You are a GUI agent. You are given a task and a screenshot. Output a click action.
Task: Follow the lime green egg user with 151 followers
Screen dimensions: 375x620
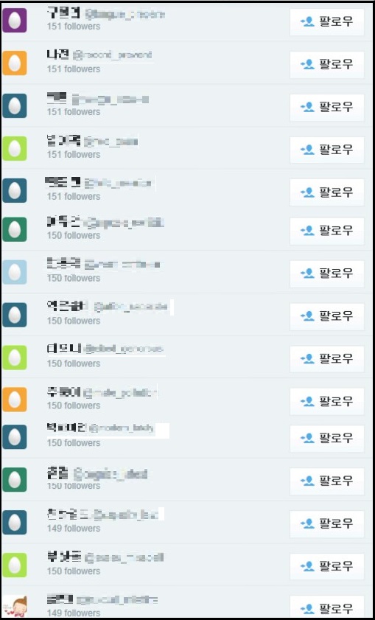click(327, 150)
